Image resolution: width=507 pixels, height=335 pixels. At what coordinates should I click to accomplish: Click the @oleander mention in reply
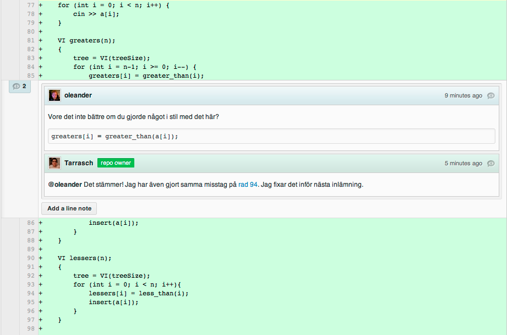(65, 185)
